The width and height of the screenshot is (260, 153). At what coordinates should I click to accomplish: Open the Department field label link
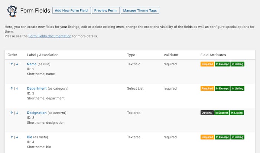tap(37, 88)
